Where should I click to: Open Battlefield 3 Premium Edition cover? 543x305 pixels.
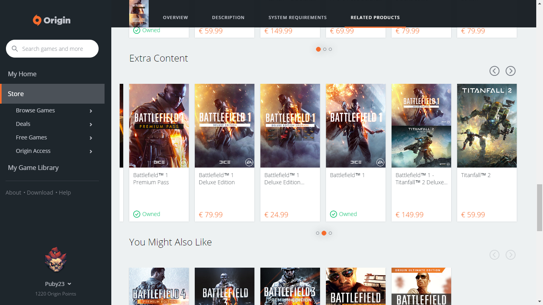pyautogui.click(x=290, y=286)
